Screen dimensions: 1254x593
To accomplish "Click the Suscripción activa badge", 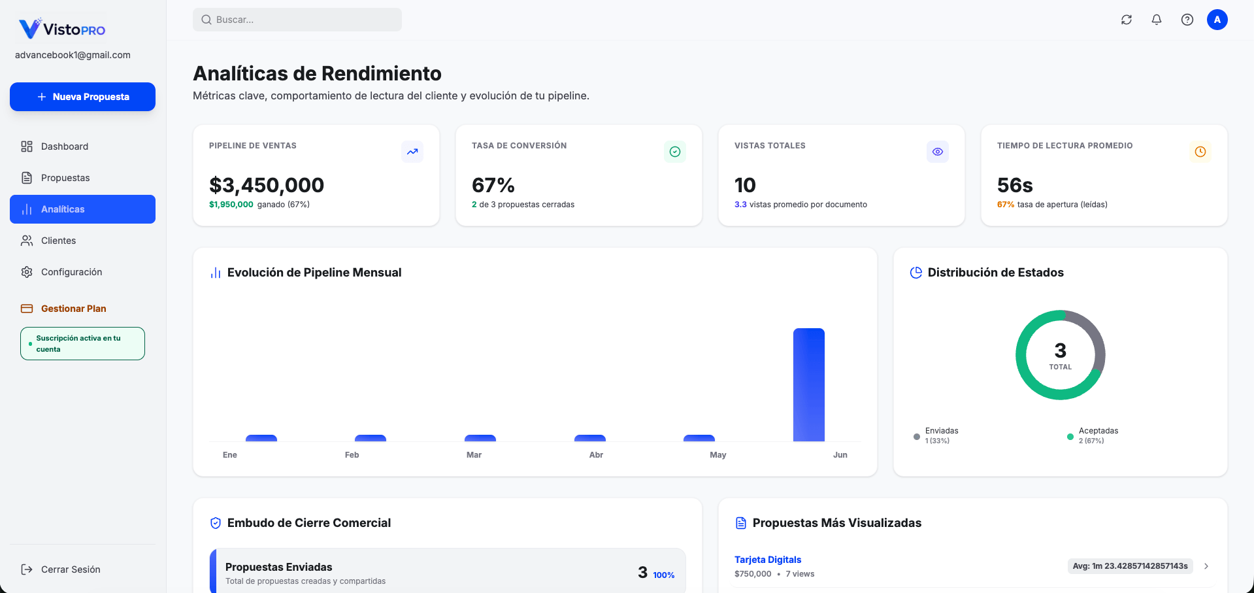I will [x=82, y=344].
